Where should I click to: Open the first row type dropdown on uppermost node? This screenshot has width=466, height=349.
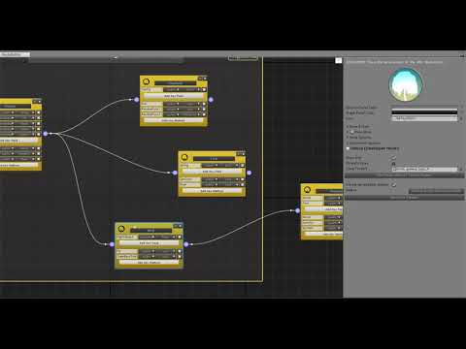coord(172,89)
